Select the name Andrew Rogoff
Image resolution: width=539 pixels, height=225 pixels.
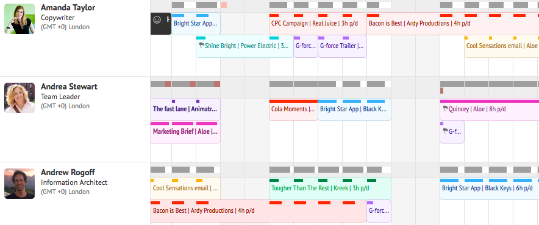[68, 172]
